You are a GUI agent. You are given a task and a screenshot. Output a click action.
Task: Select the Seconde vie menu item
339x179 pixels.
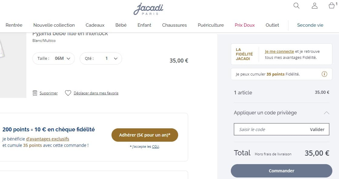310,25
